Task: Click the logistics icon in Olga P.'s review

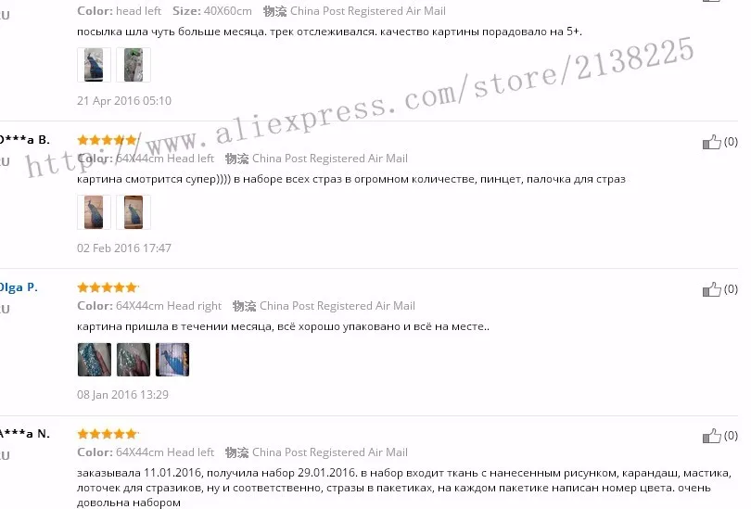Action: [244, 306]
